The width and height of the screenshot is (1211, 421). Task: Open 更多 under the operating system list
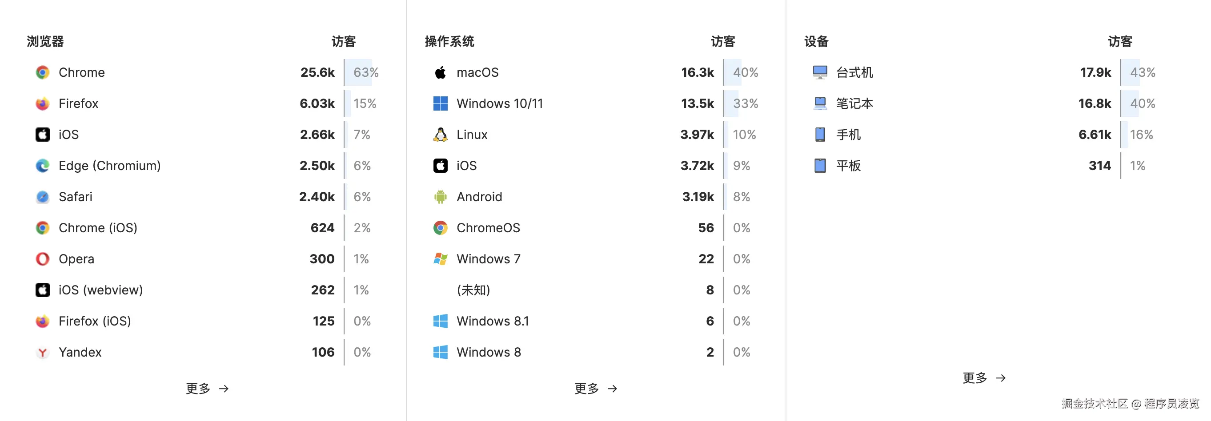596,389
